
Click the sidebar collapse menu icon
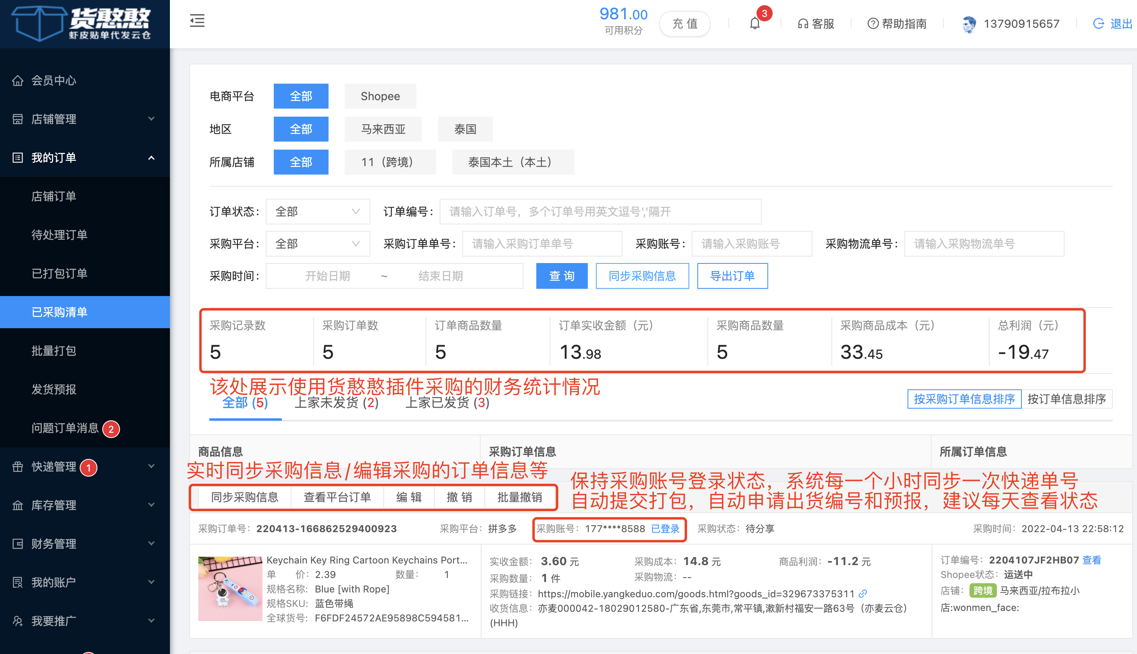(x=197, y=21)
